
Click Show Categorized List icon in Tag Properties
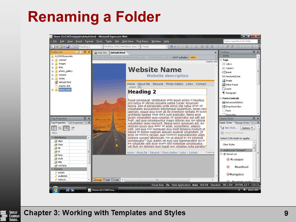click(54, 128)
